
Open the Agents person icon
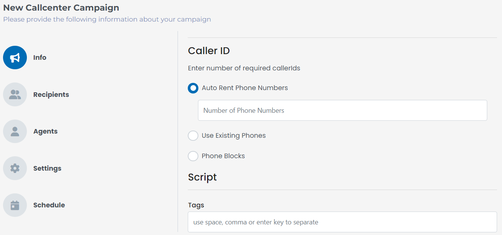click(x=15, y=131)
